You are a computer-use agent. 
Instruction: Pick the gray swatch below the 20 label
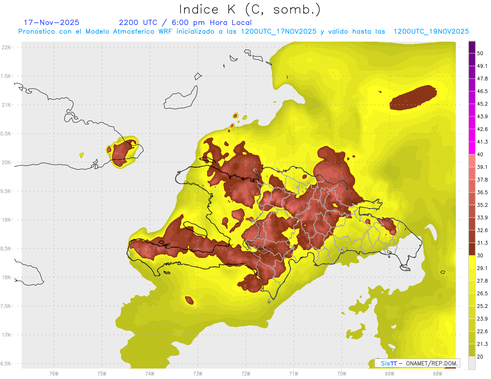pos(472,363)
